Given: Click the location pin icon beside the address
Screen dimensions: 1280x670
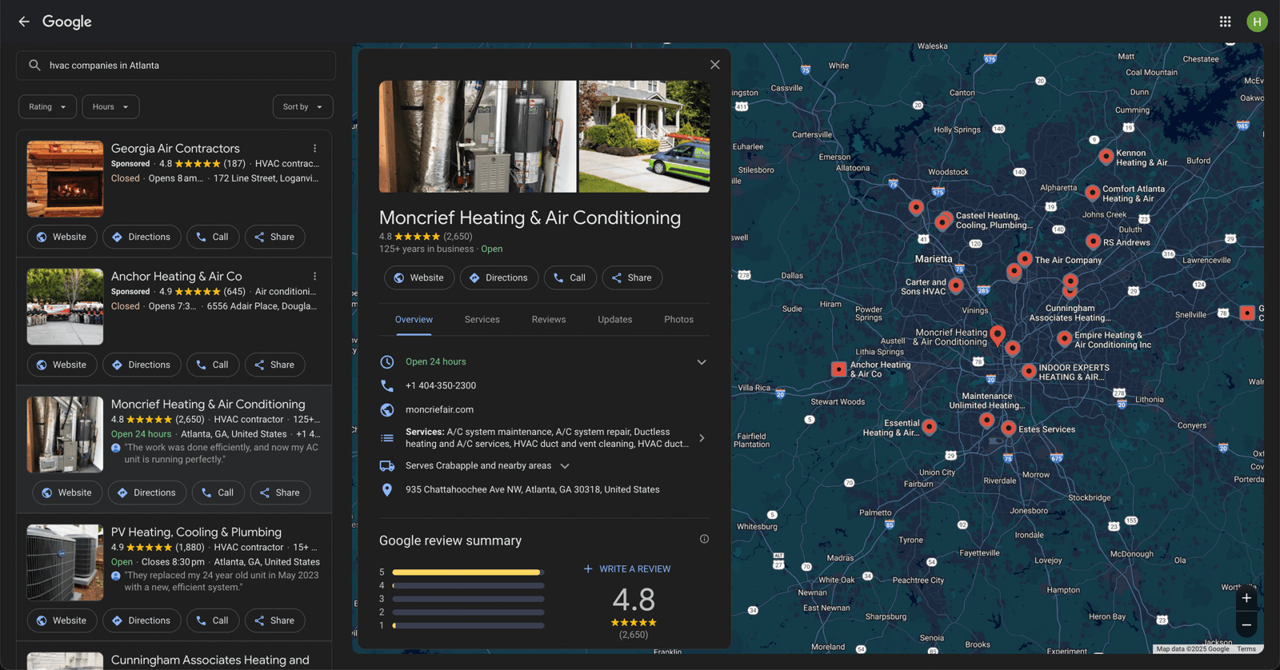Looking at the screenshot, I should coord(387,489).
